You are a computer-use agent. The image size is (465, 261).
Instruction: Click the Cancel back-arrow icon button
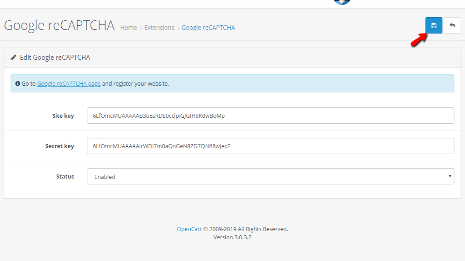pyautogui.click(x=452, y=25)
